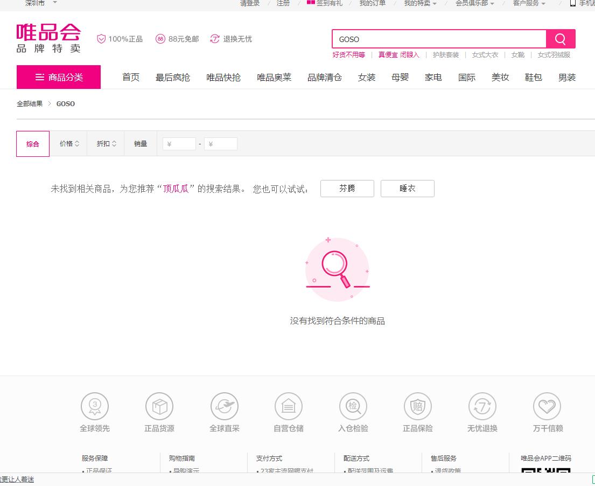Open 家电 navigation item

point(433,78)
